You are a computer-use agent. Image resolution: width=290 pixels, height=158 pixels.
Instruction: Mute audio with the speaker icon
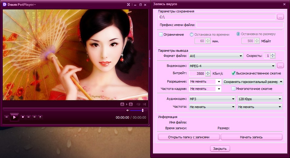128,110
